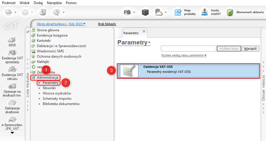The image size is (266, 141).
Task: Open Ewidencja VAT zakupu shortcut icon
Action: click(x=12, y=69)
